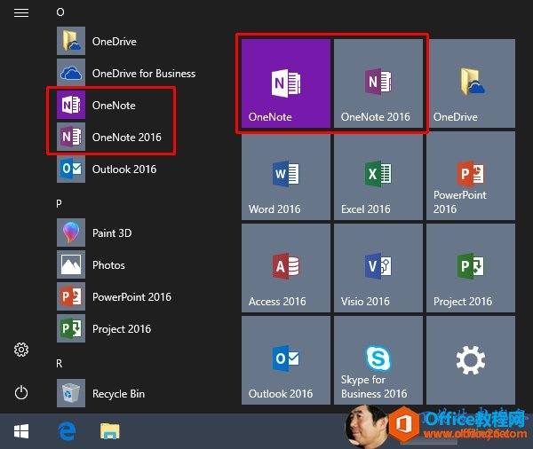Select the Project 2016 list label
The width and height of the screenshot is (533, 449).
coord(122,329)
